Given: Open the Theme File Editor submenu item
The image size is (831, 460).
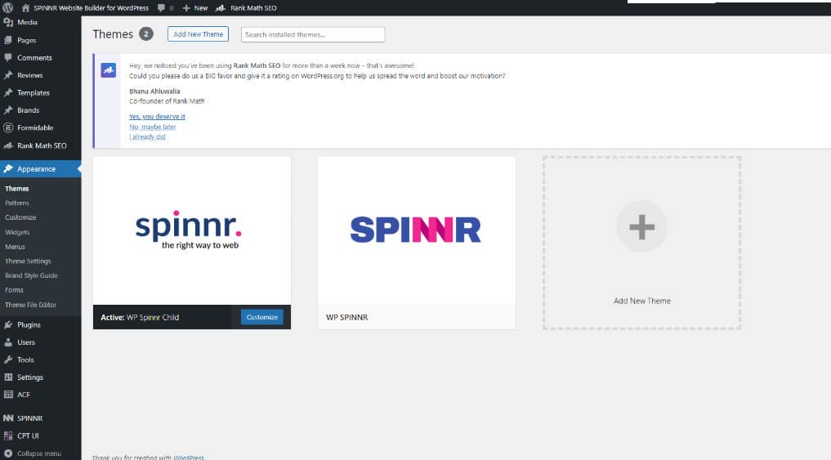Looking at the screenshot, I should 31,305.
